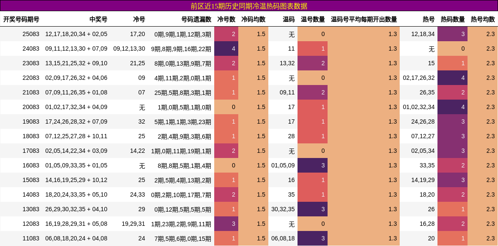The width and height of the screenshot is (498, 246).
Task: Select hot numbers 14,19,29 cell
Action: point(423,180)
